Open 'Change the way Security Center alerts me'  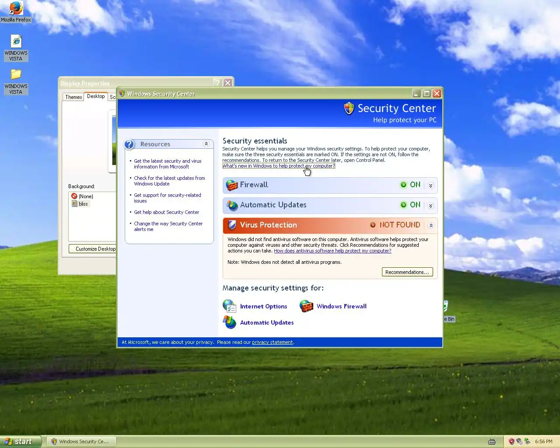click(x=168, y=226)
